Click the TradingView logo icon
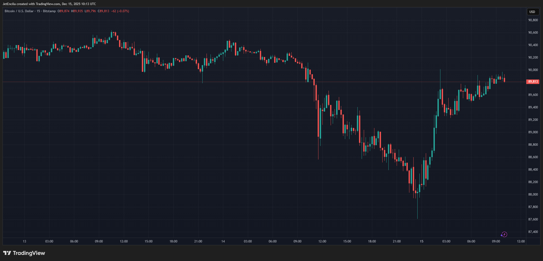Screen dimensions: 543x261 click(7, 253)
